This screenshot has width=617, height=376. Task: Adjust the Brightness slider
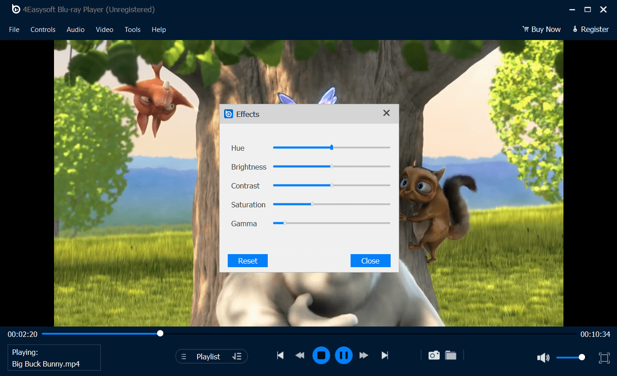click(332, 166)
